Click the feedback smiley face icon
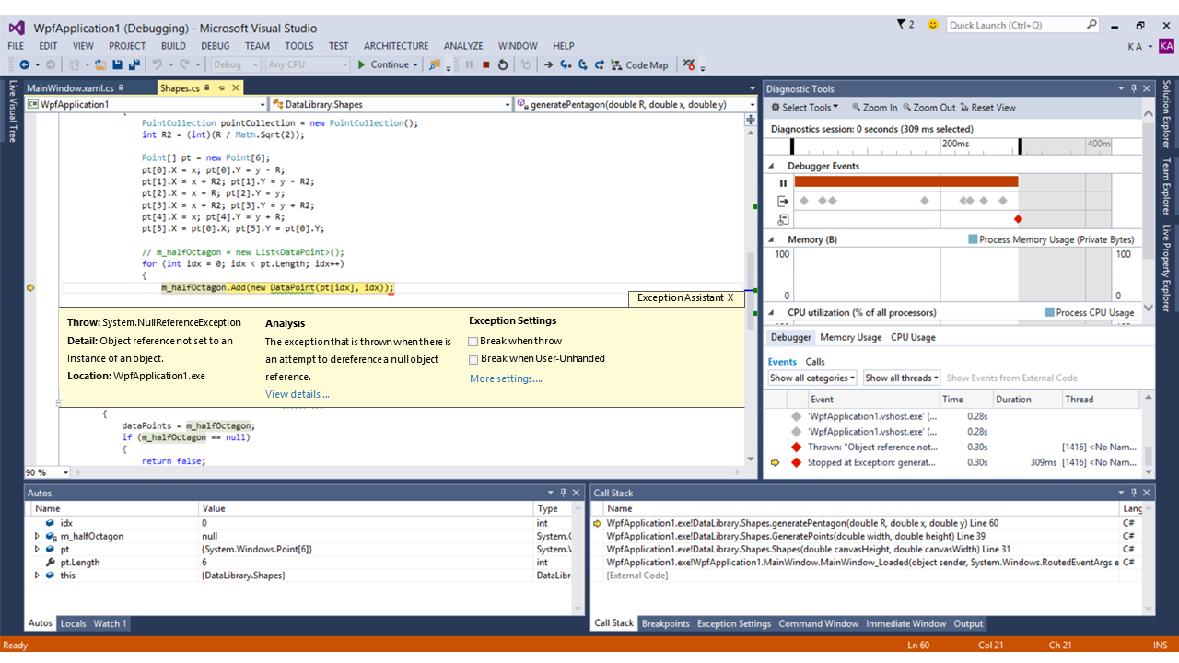This screenshot has width=1179, height=663. [x=933, y=25]
